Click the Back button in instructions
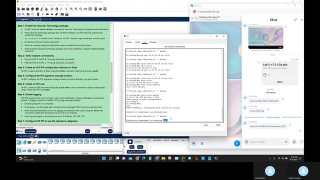 [x=87, y=131]
